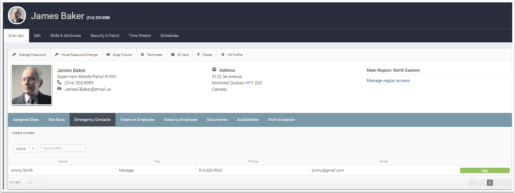Click the Manage region access link
Screen dimensions: 515x193
(x=388, y=80)
